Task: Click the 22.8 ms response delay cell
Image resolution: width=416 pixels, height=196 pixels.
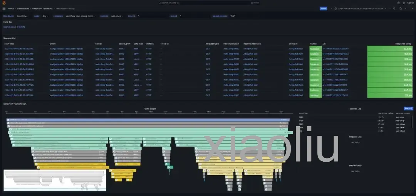Action: tap(390, 49)
